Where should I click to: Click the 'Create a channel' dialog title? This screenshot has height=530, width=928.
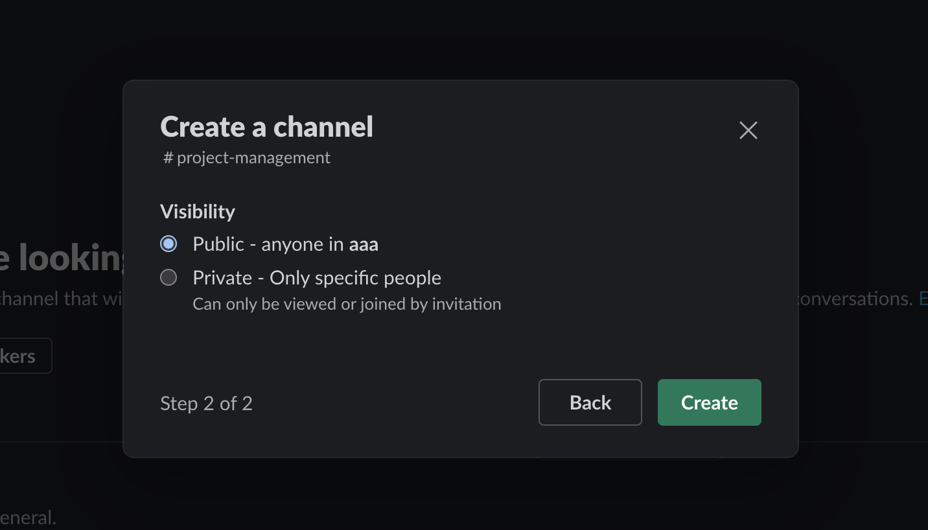pos(266,126)
